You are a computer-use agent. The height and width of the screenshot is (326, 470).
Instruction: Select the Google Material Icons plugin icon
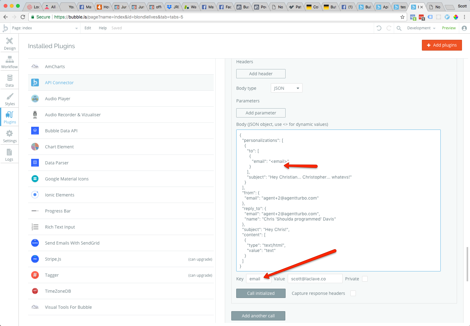35,179
